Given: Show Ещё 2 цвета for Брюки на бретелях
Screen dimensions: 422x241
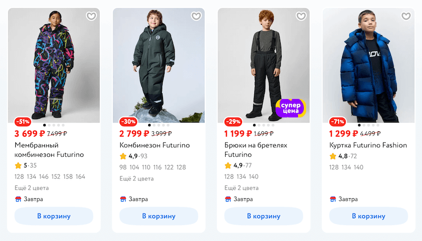Looking at the screenshot, I should (242, 188).
